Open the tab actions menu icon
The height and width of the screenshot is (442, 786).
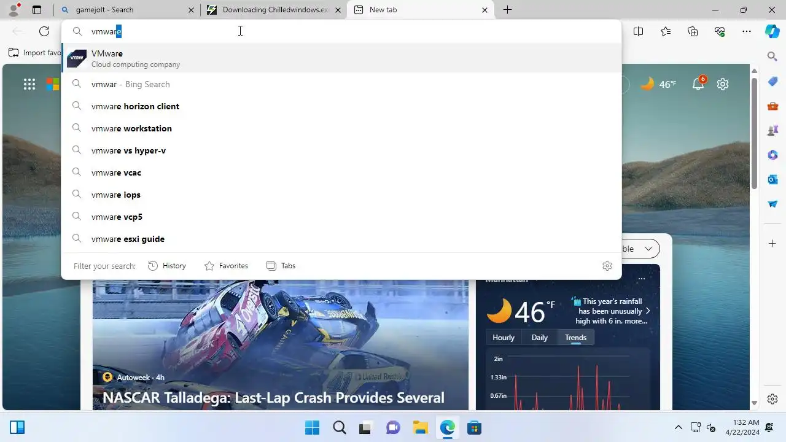[x=37, y=10]
